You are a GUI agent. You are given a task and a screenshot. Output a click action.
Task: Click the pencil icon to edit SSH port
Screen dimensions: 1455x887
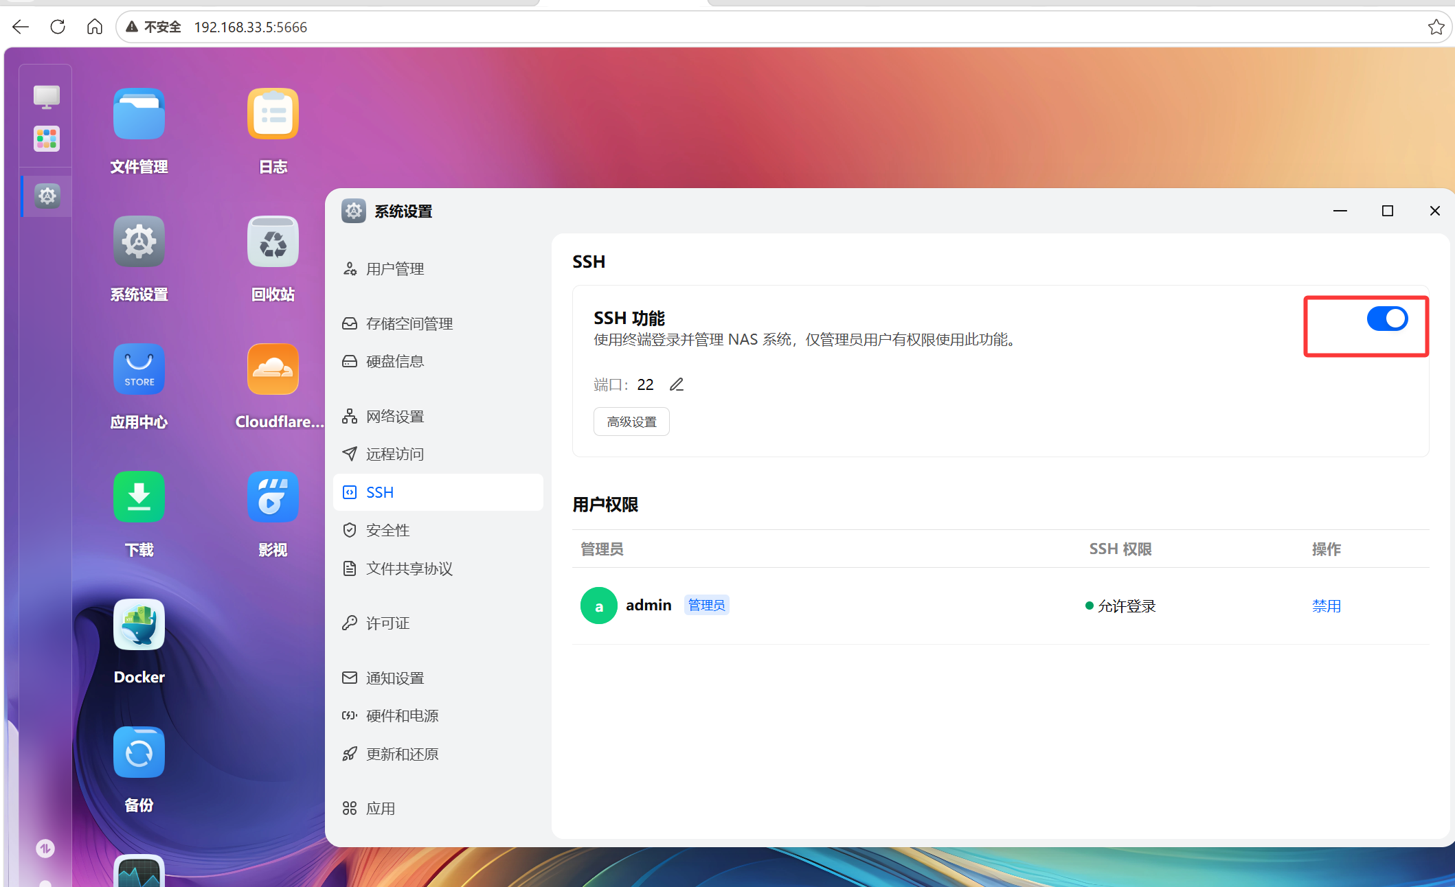pyautogui.click(x=677, y=384)
